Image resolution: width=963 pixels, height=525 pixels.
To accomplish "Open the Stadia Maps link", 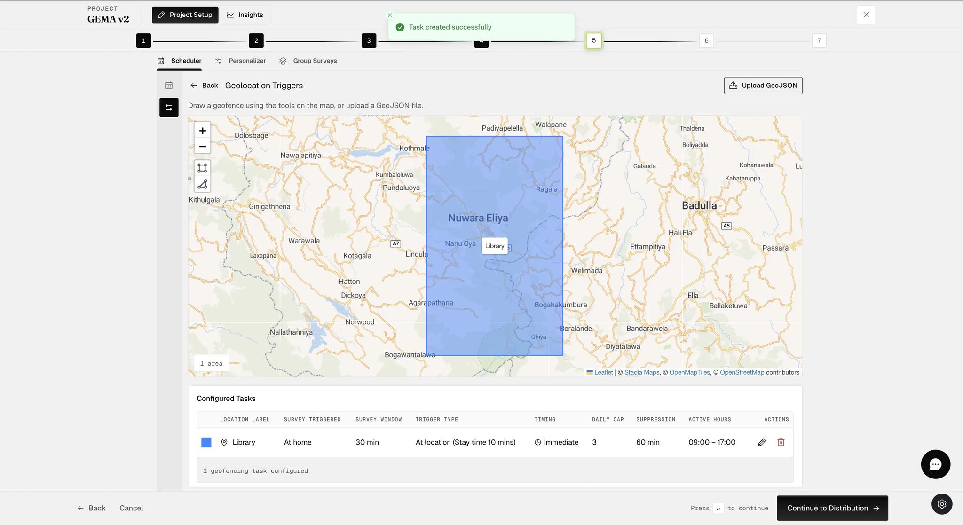I will [642, 372].
